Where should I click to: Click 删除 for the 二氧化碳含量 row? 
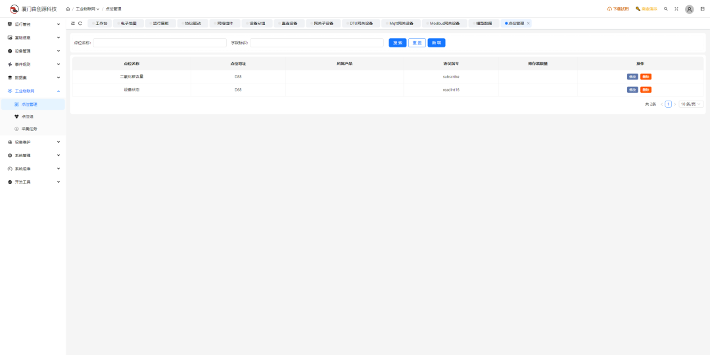(646, 77)
